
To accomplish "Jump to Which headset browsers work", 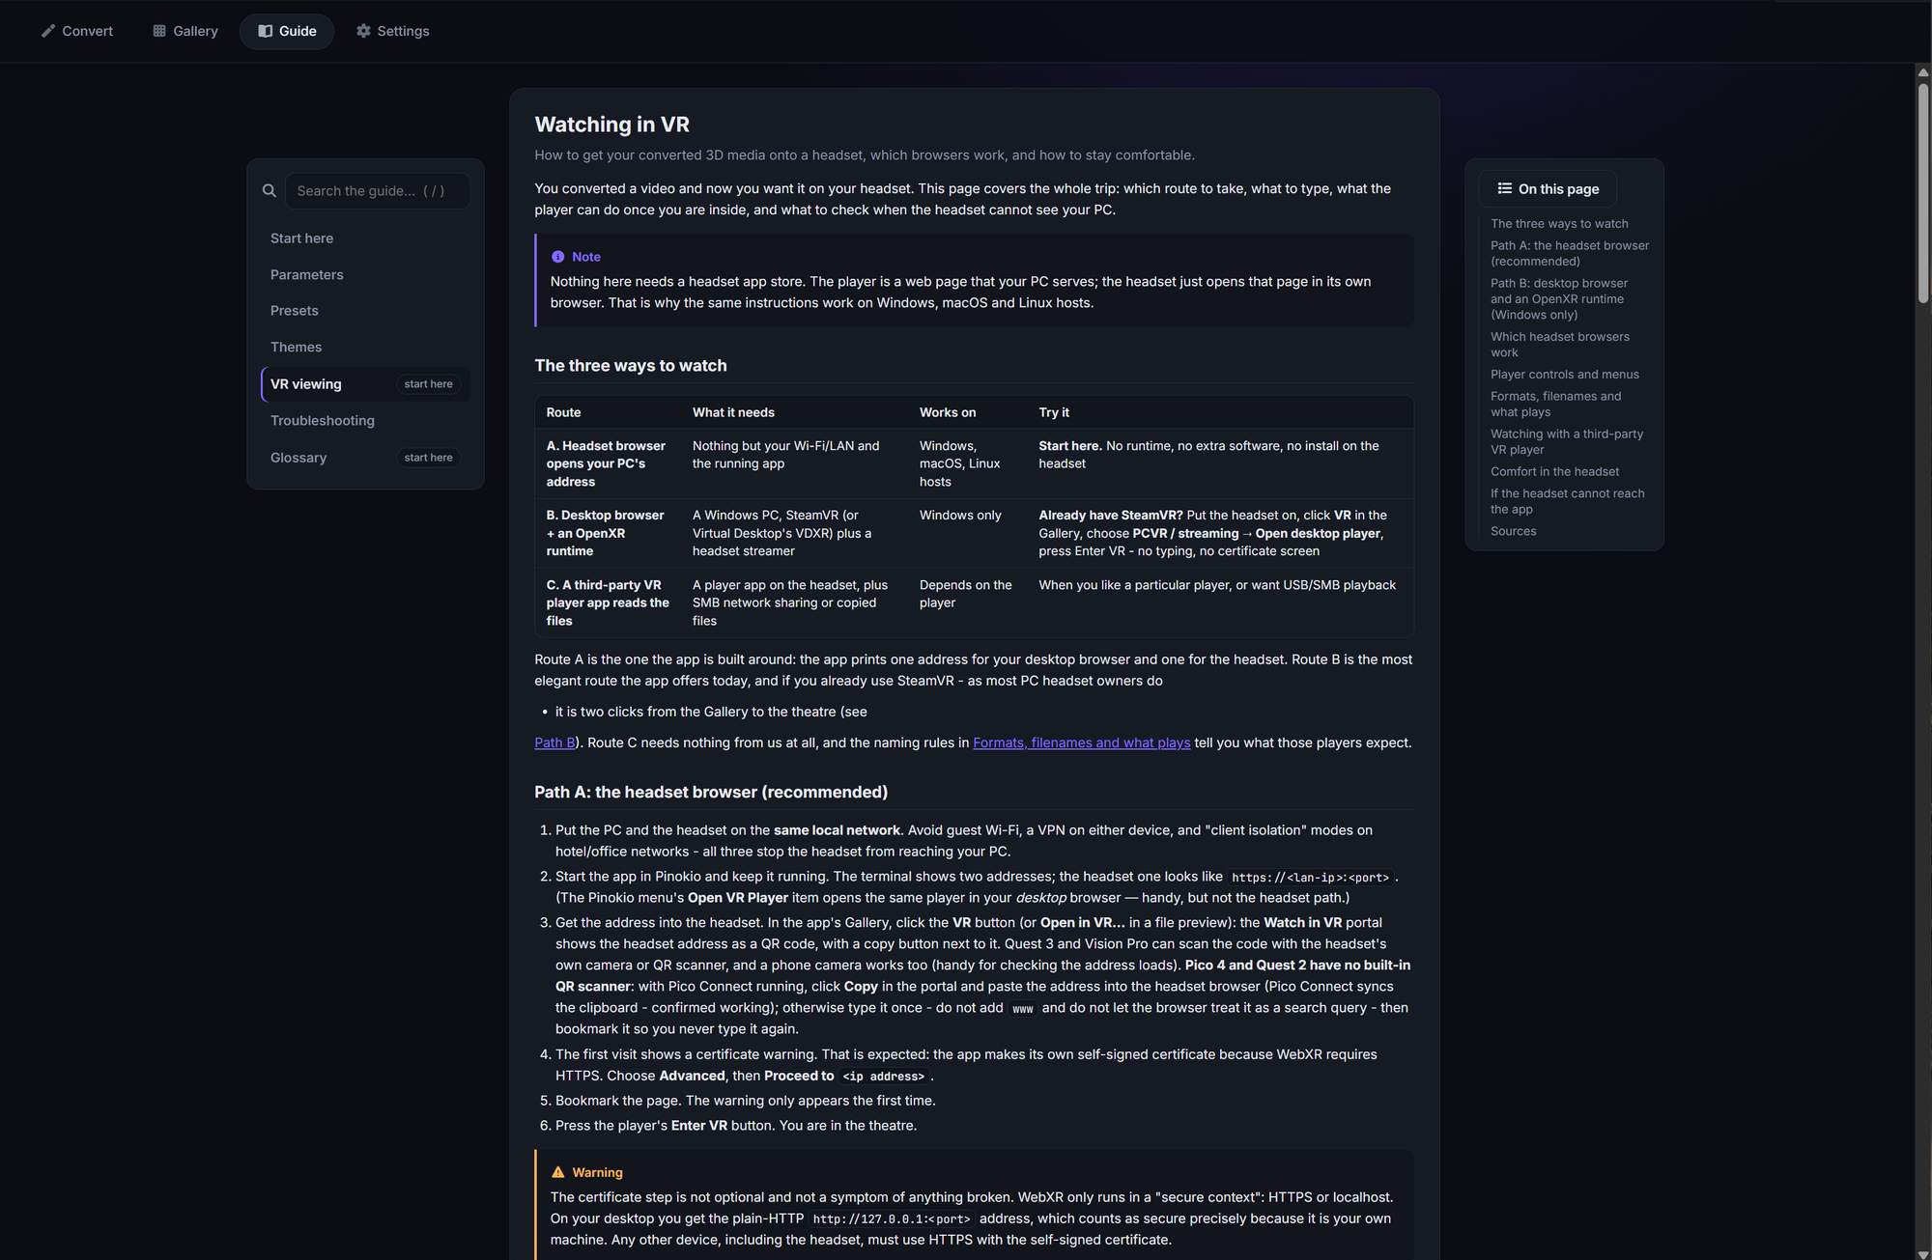I will coord(1560,345).
